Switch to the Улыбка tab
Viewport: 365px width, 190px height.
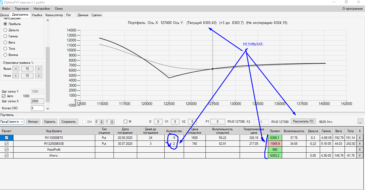click(x=37, y=15)
